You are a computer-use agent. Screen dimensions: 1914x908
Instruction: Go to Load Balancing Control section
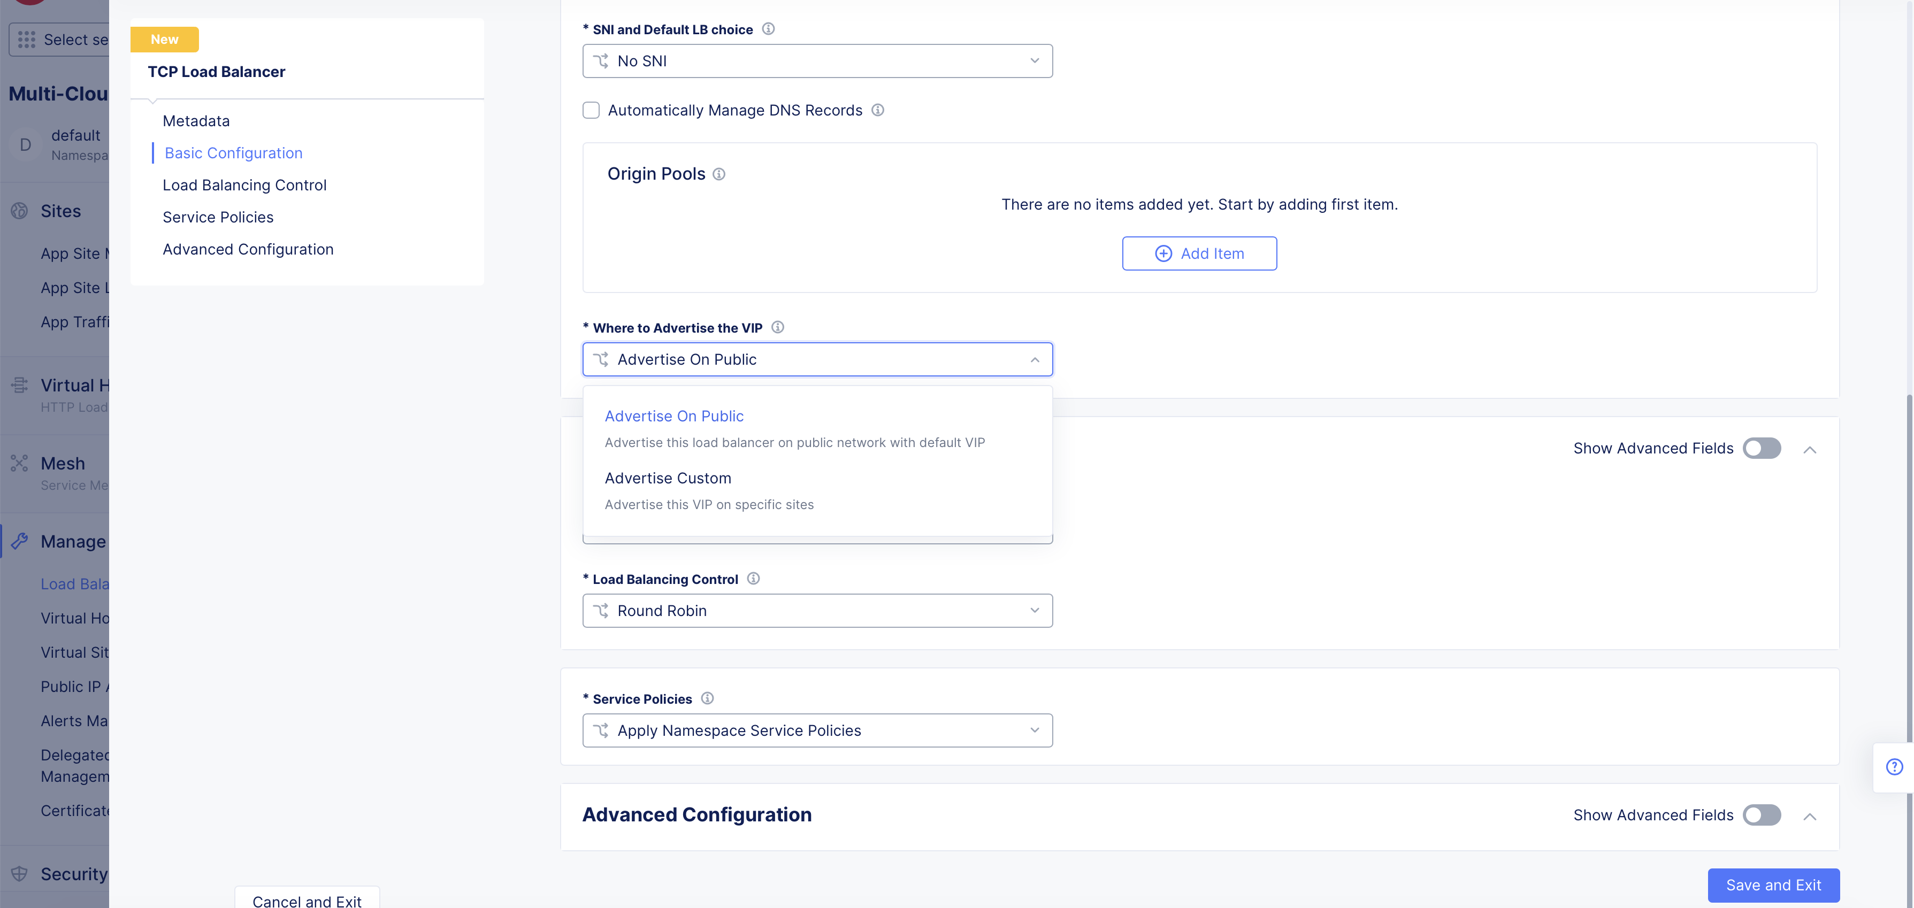(x=244, y=185)
